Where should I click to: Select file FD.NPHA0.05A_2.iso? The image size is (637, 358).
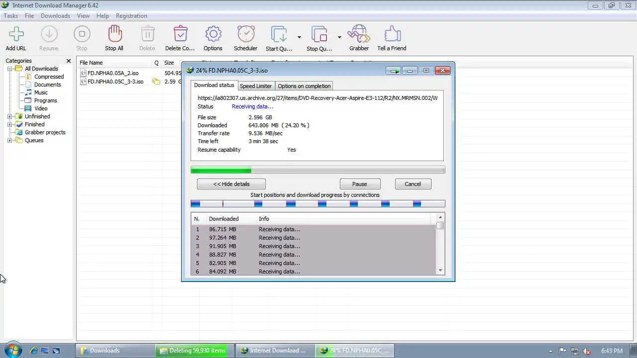[113, 73]
